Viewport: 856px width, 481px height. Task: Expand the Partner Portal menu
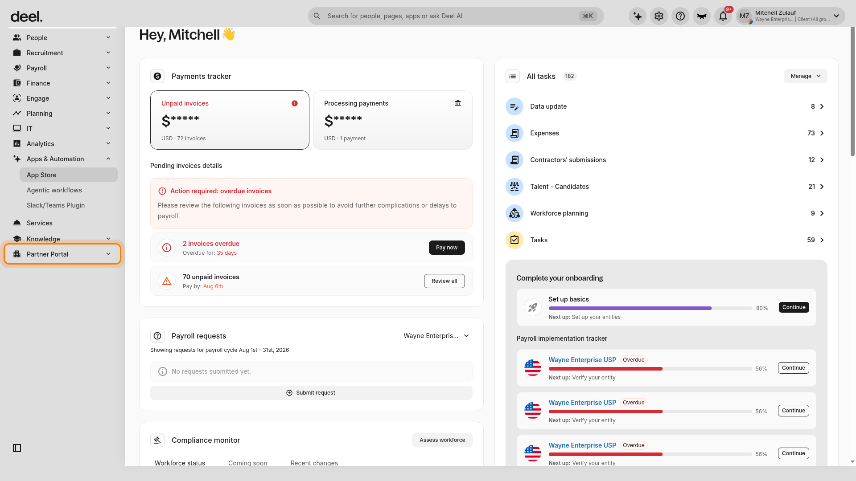62,254
